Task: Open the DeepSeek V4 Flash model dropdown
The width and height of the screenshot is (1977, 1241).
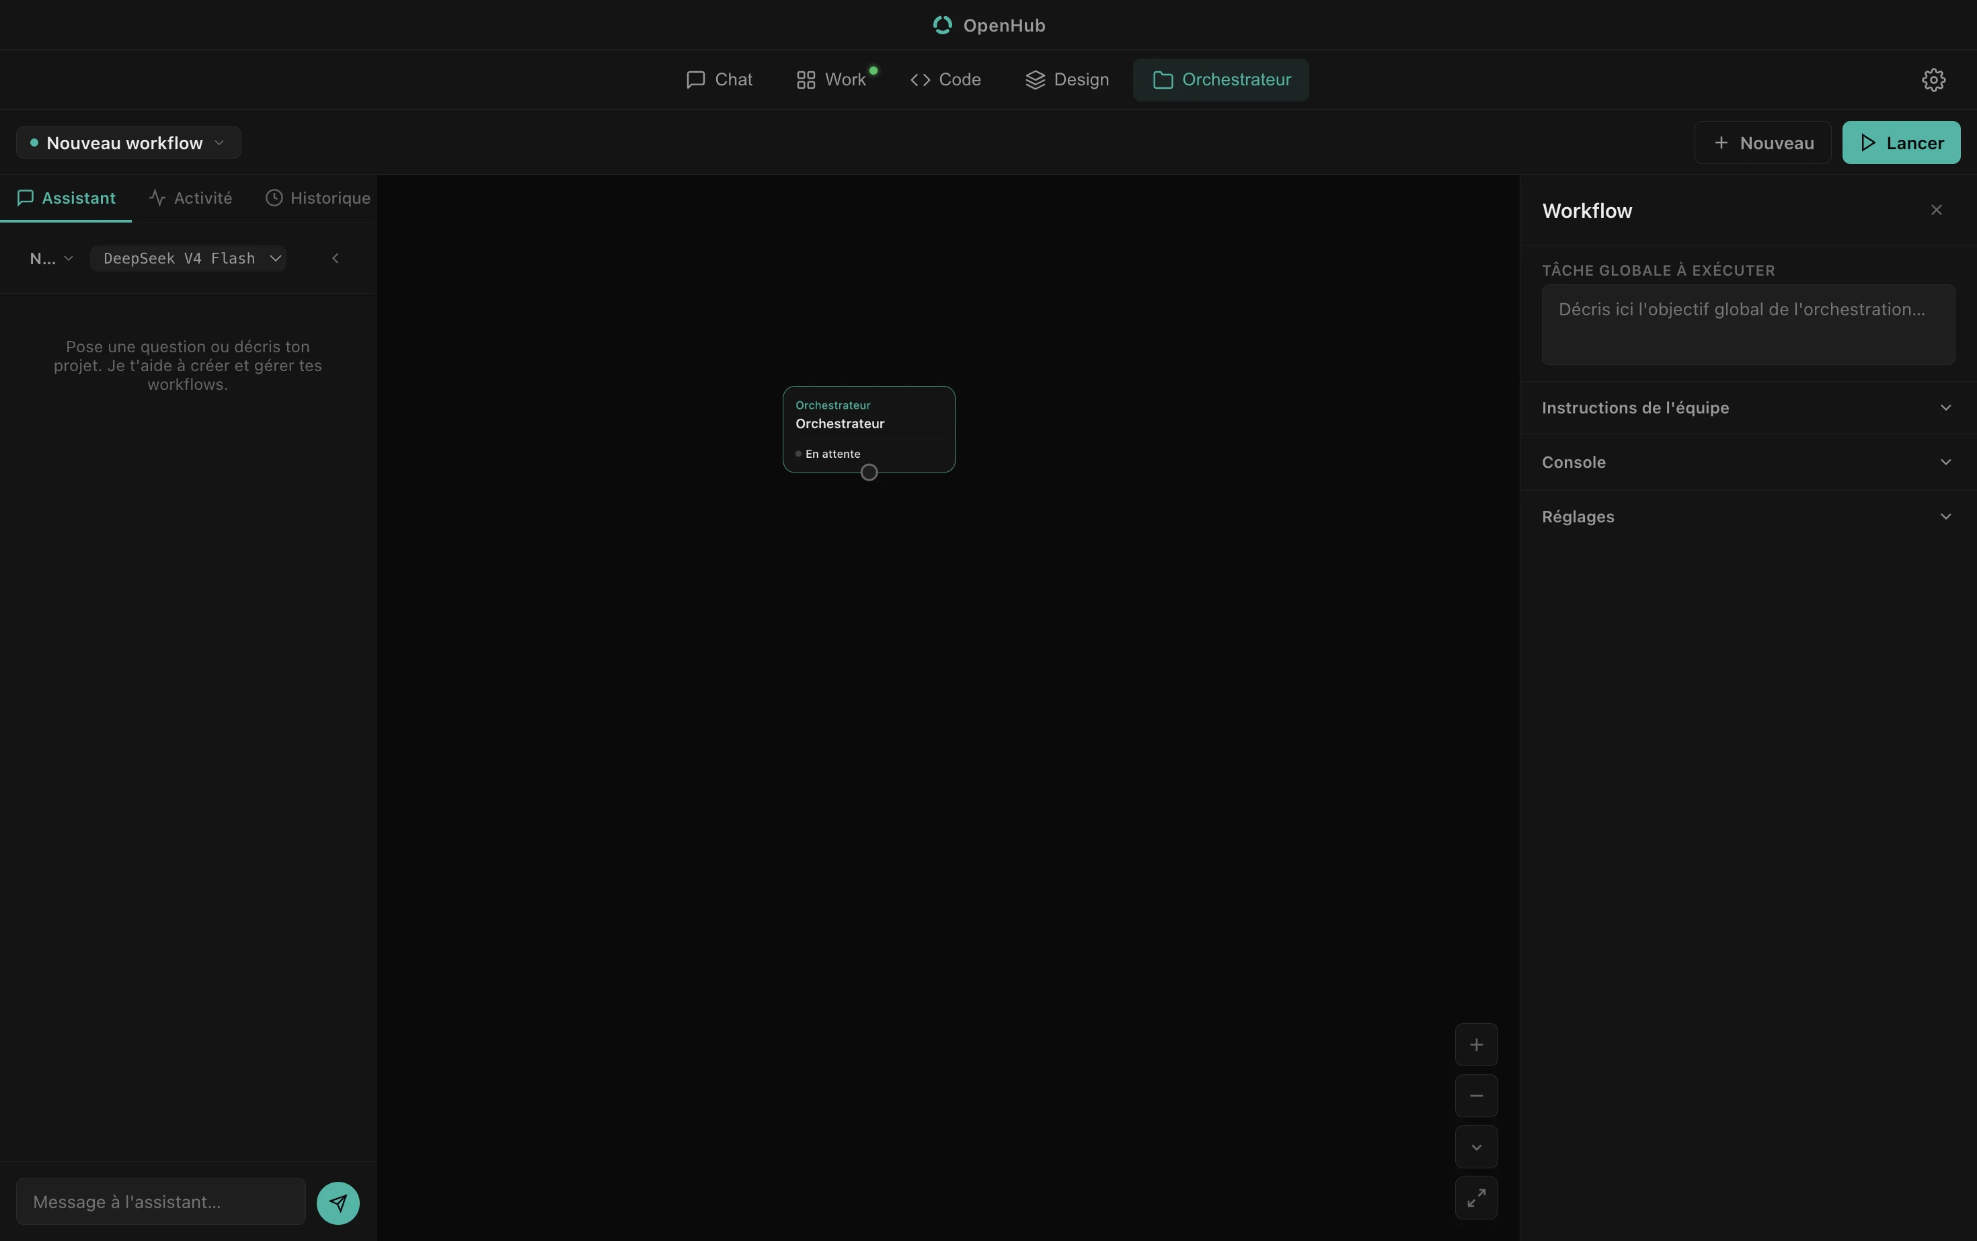Action: click(x=188, y=259)
